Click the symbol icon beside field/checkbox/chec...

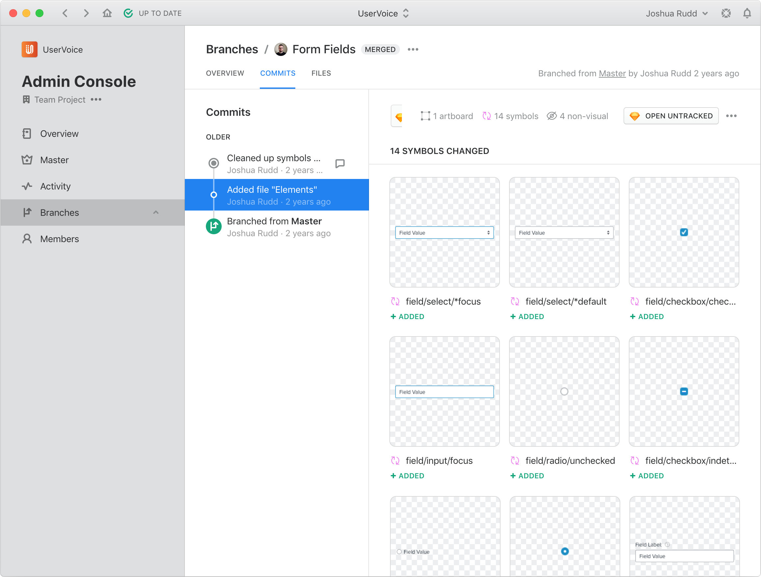(635, 301)
